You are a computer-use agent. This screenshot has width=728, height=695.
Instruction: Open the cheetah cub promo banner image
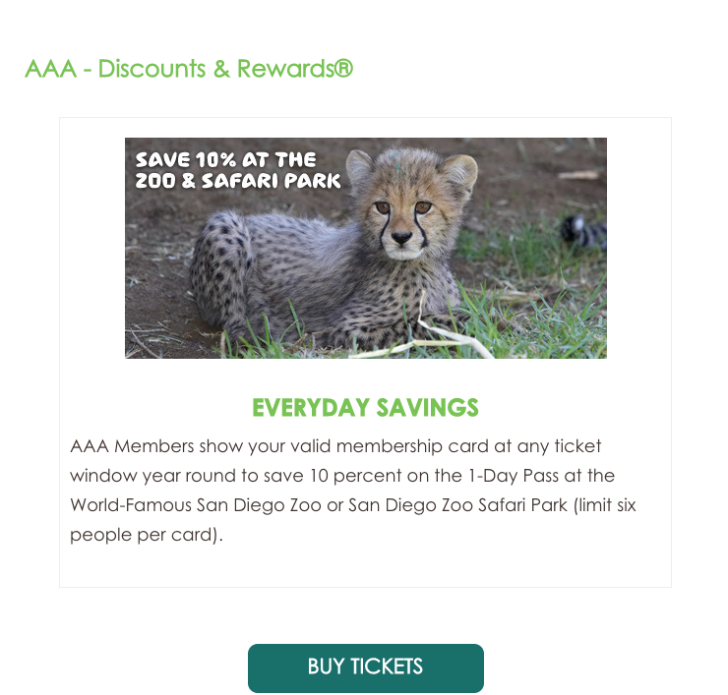click(365, 248)
